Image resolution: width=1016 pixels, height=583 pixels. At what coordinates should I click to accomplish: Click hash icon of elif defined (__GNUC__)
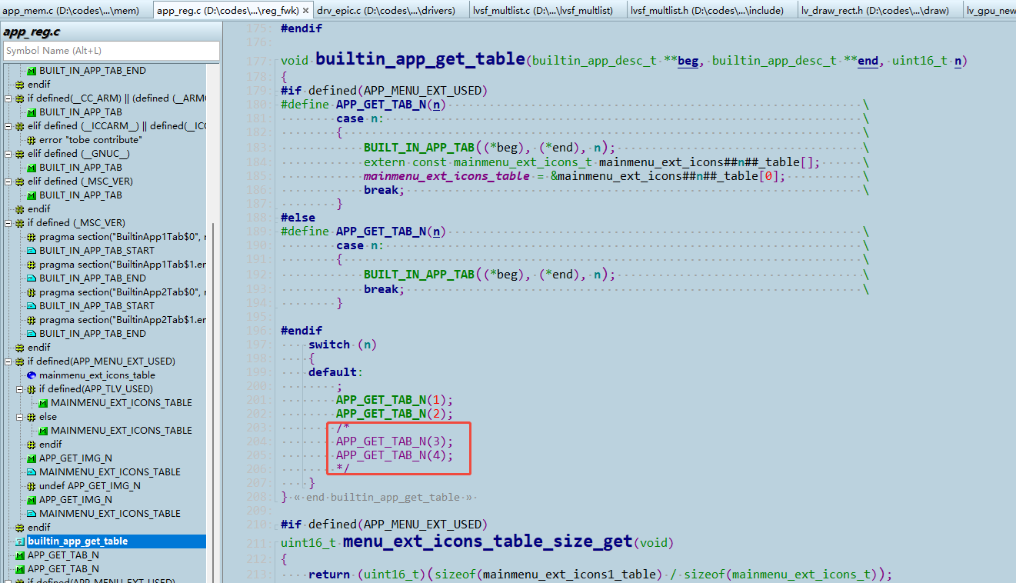(x=20, y=154)
